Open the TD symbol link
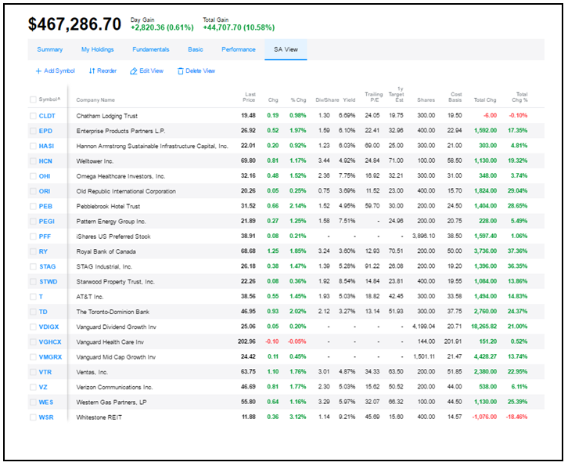The image size is (568, 466). 43,312
